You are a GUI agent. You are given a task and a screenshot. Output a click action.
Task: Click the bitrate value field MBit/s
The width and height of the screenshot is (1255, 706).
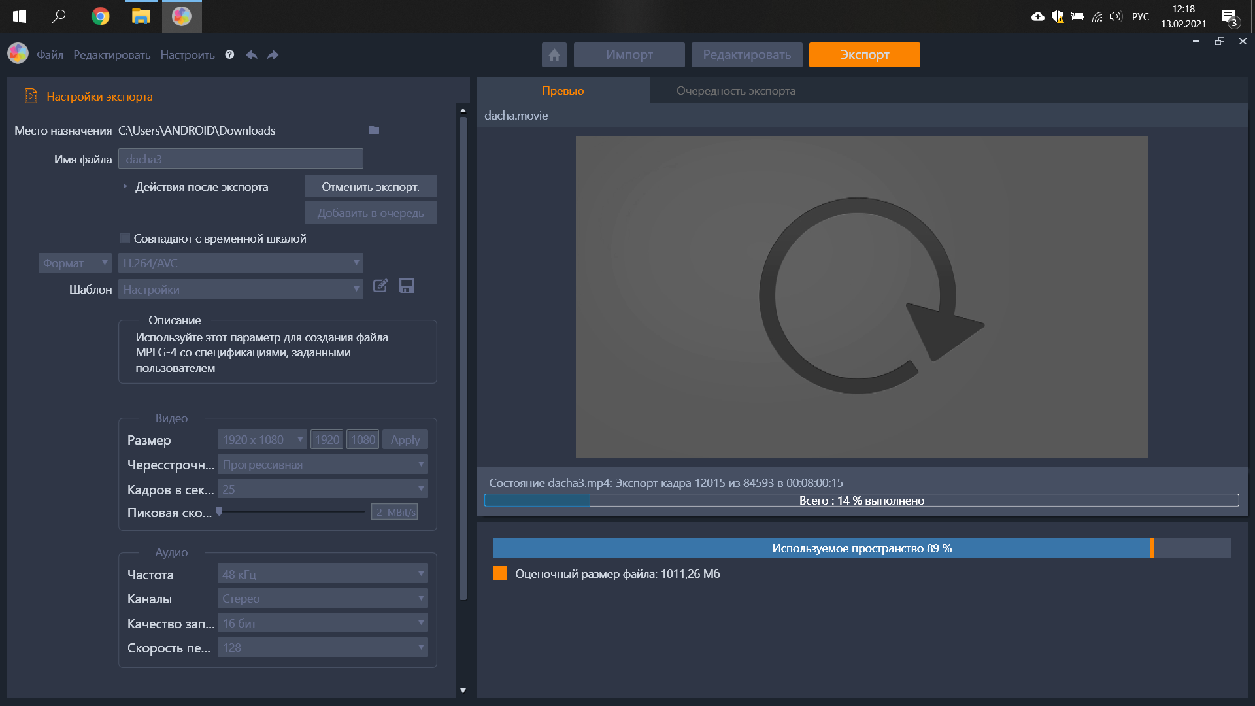click(x=395, y=512)
